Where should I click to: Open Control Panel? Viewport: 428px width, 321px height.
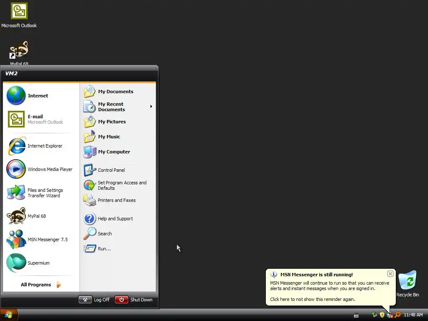pyautogui.click(x=117, y=170)
